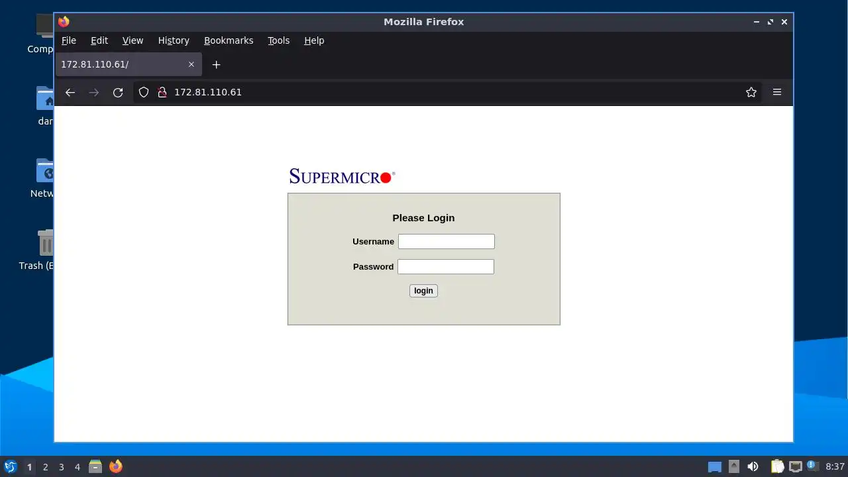Switch to workspace 2
This screenshot has height=477, width=848.
coord(45,467)
